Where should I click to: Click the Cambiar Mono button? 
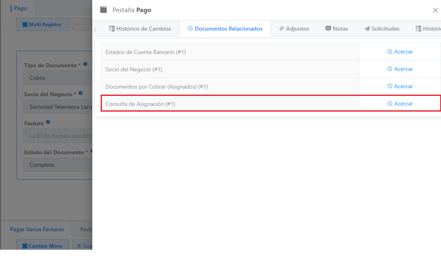click(42, 246)
